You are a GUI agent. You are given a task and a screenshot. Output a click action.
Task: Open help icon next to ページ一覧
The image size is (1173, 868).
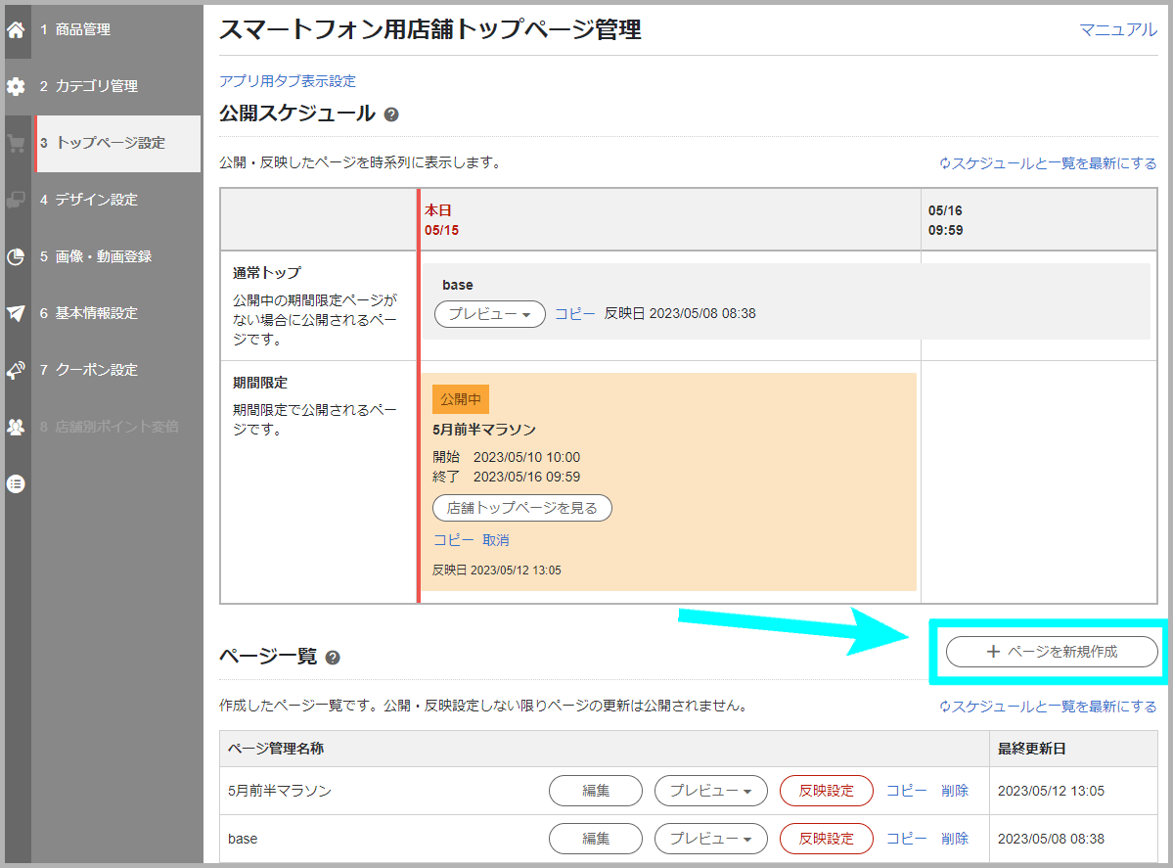point(333,658)
